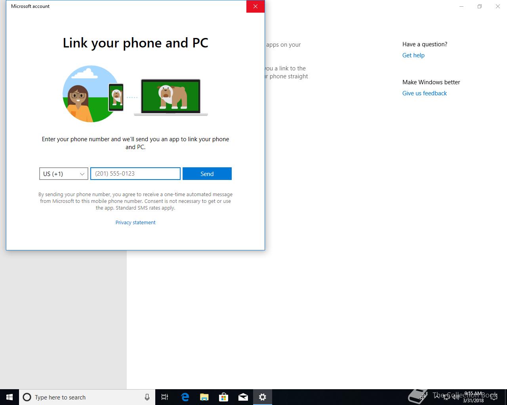Click the small phone illustration
Screen dimensions: 507x405
116,97
